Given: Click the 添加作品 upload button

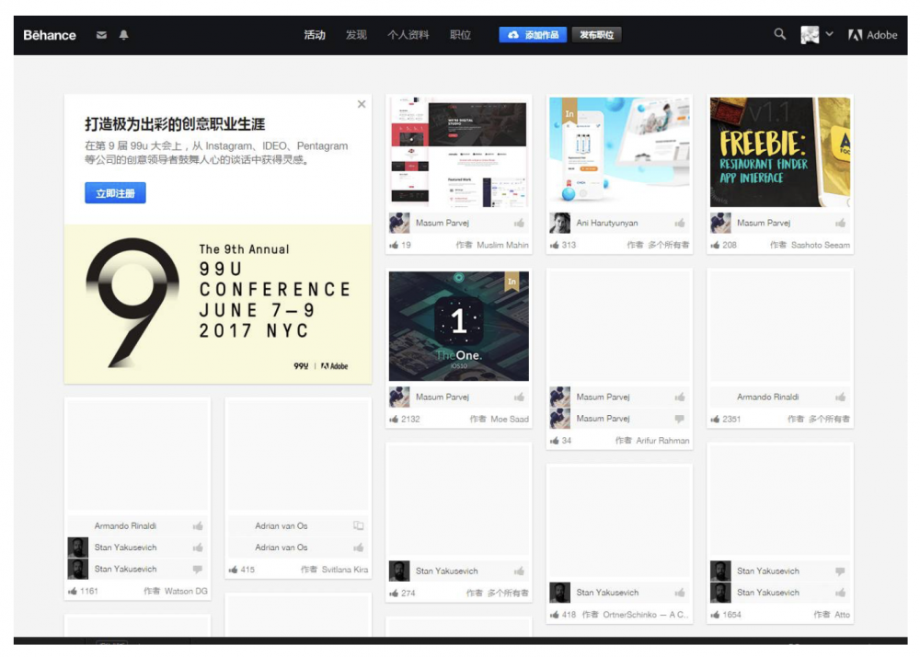Looking at the screenshot, I should (533, 35).
